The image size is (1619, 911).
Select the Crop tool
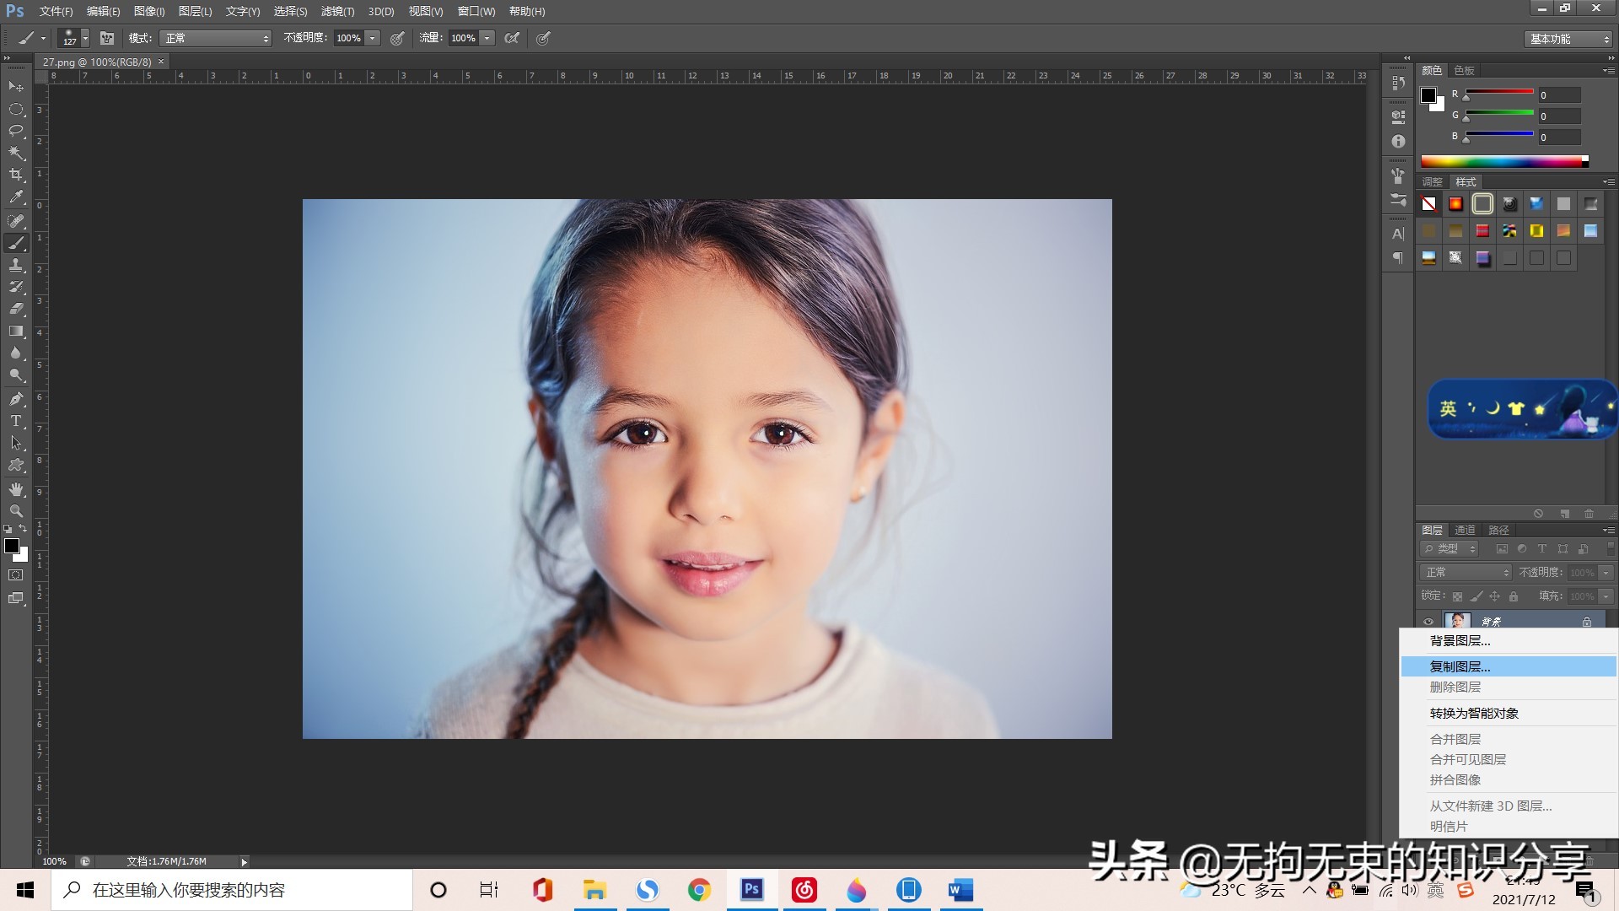[16, 175]
